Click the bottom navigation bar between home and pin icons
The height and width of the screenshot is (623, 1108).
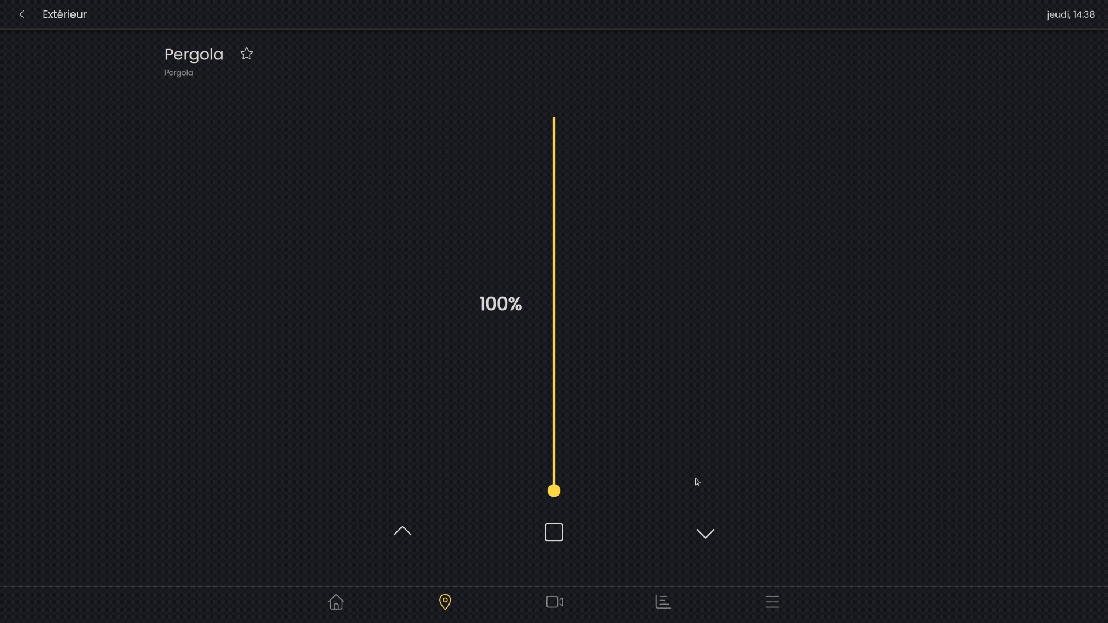pyautogui.click(x=390, y=603)
